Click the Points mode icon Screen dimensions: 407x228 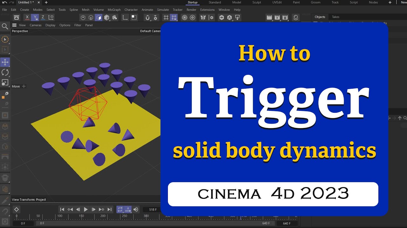(83, 18)
